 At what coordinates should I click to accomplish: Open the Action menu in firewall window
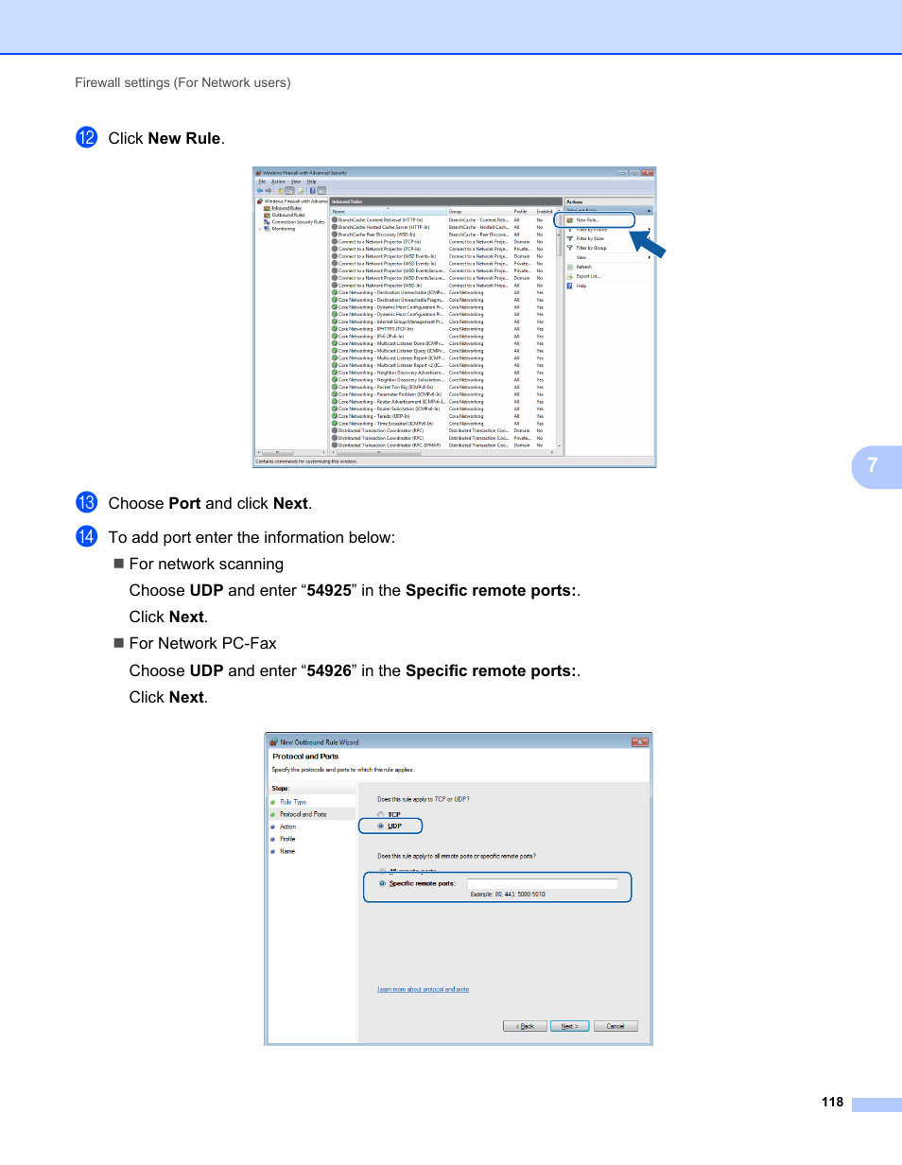(278, 182)
